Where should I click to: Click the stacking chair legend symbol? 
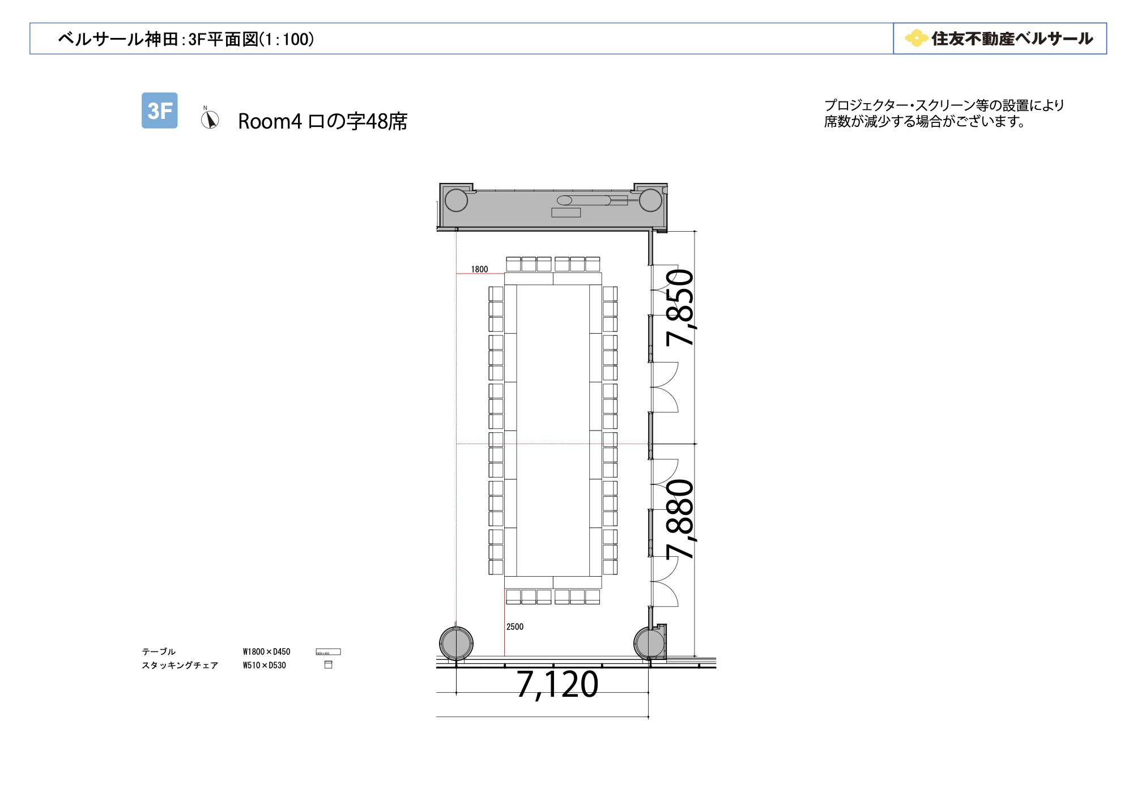[328, 665]
